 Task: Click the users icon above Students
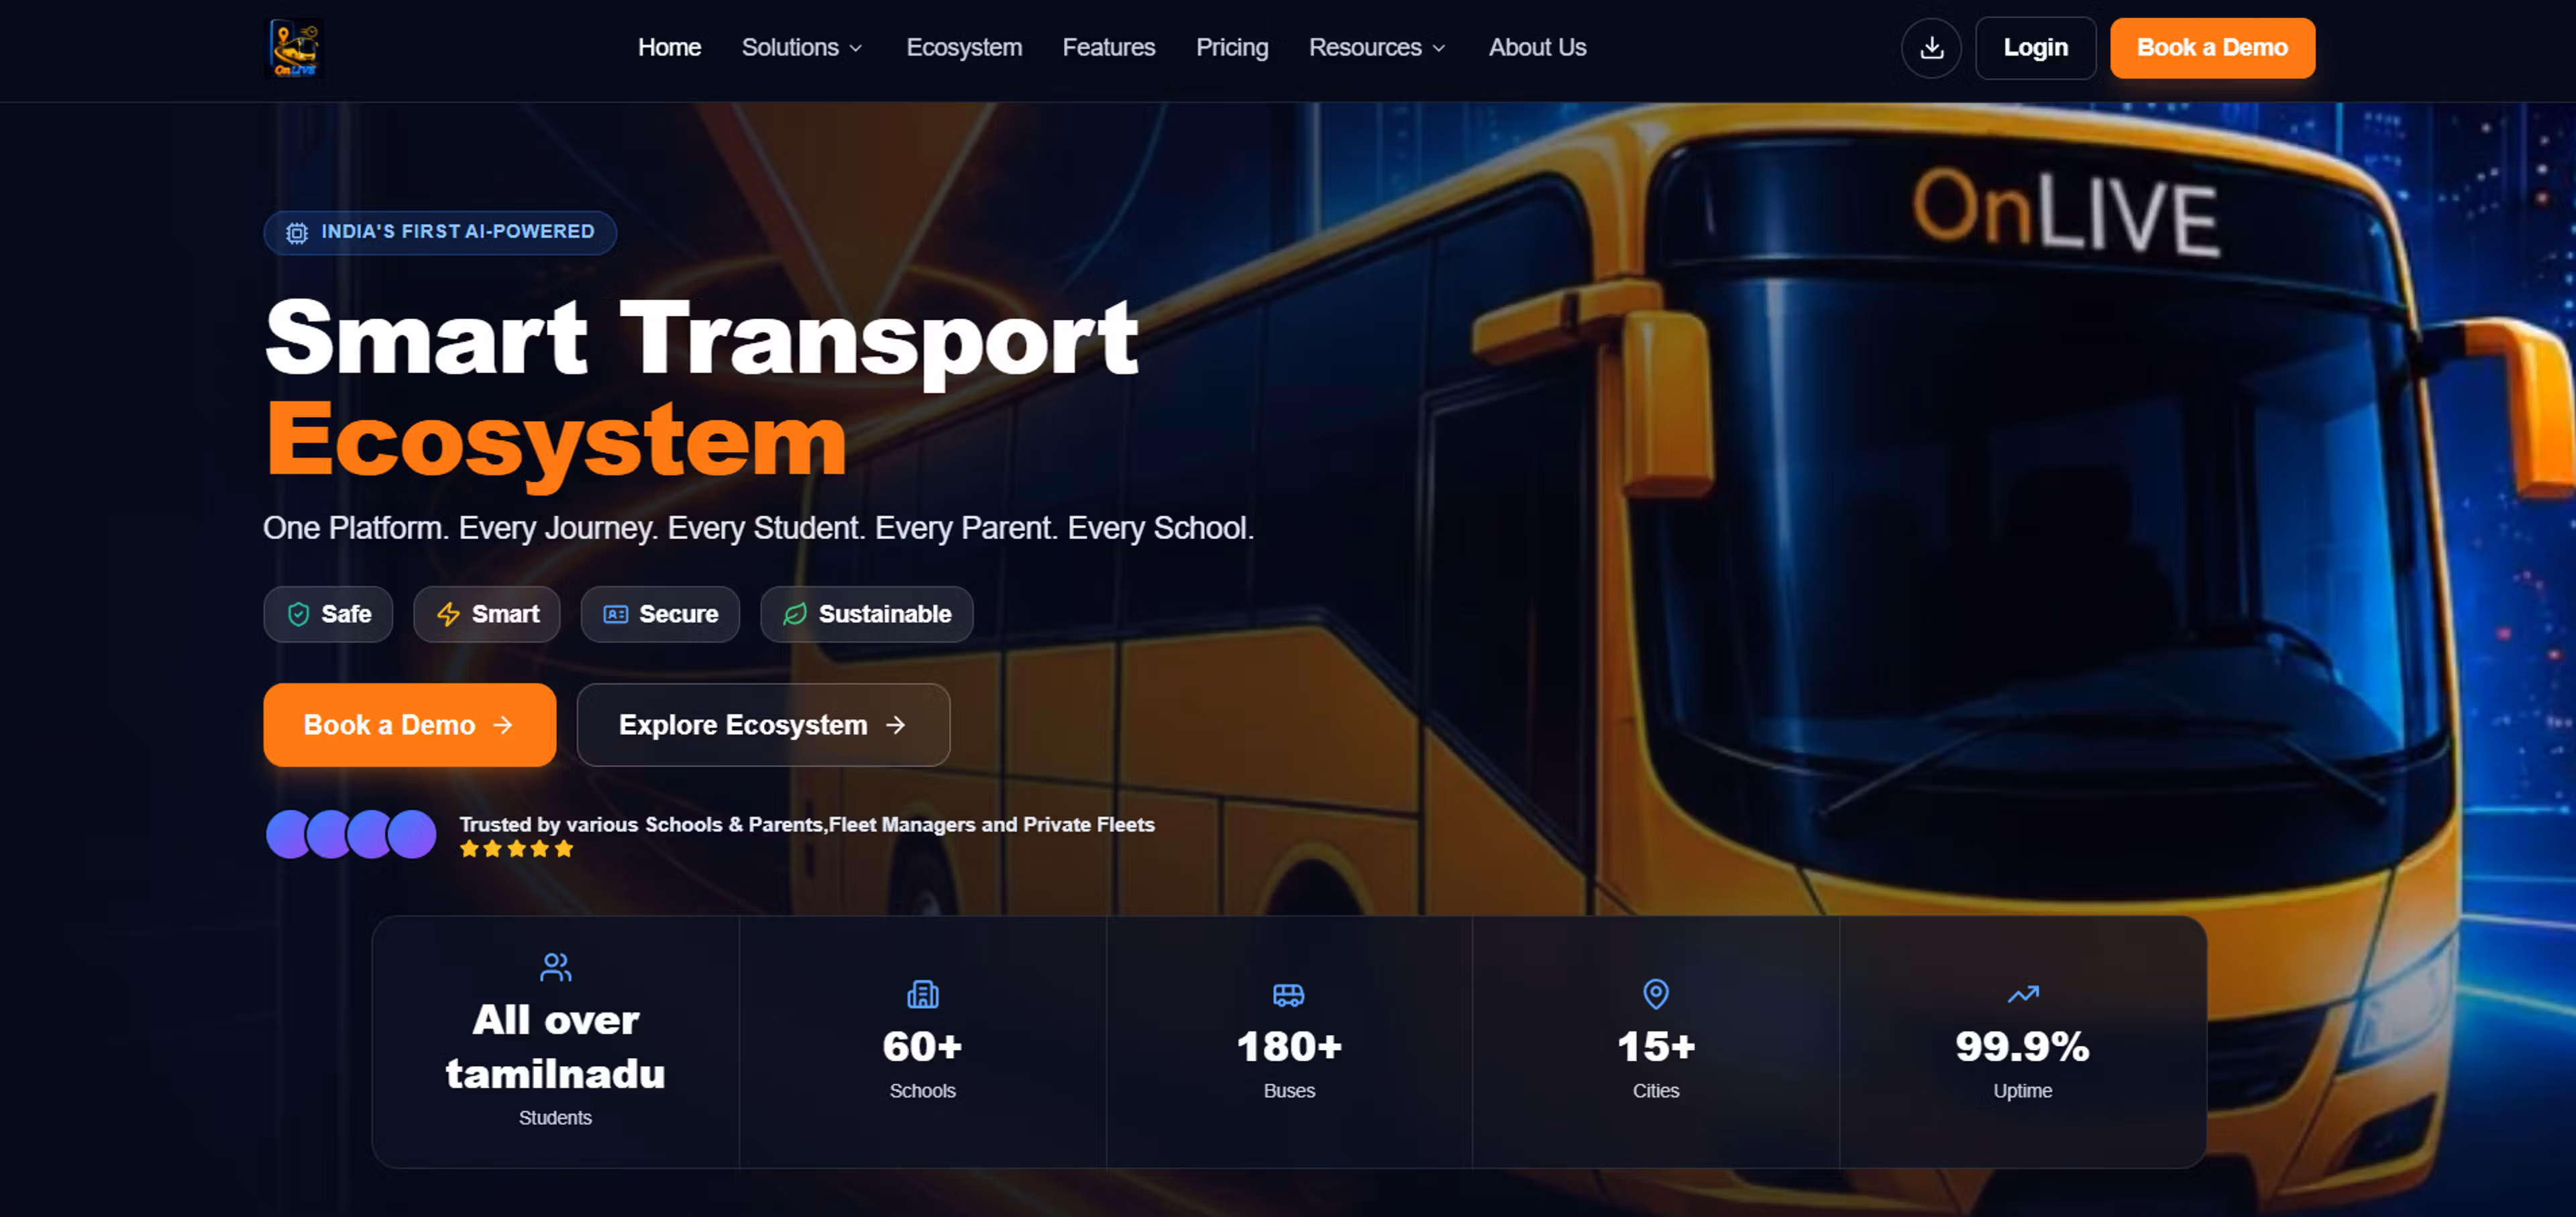(555, 966)
